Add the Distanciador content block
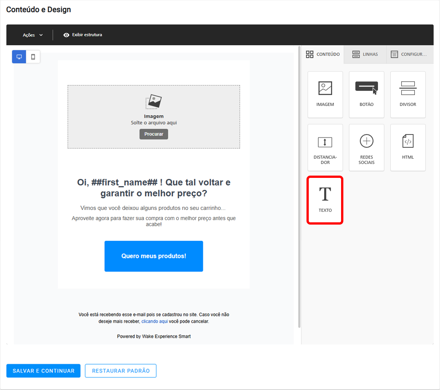 pos(325,147)
